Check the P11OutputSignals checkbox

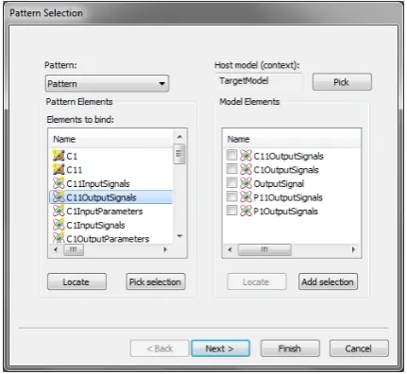click(231, 196)
